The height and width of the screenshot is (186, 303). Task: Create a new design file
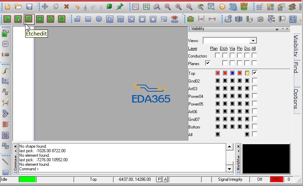(x=7, y=7)
